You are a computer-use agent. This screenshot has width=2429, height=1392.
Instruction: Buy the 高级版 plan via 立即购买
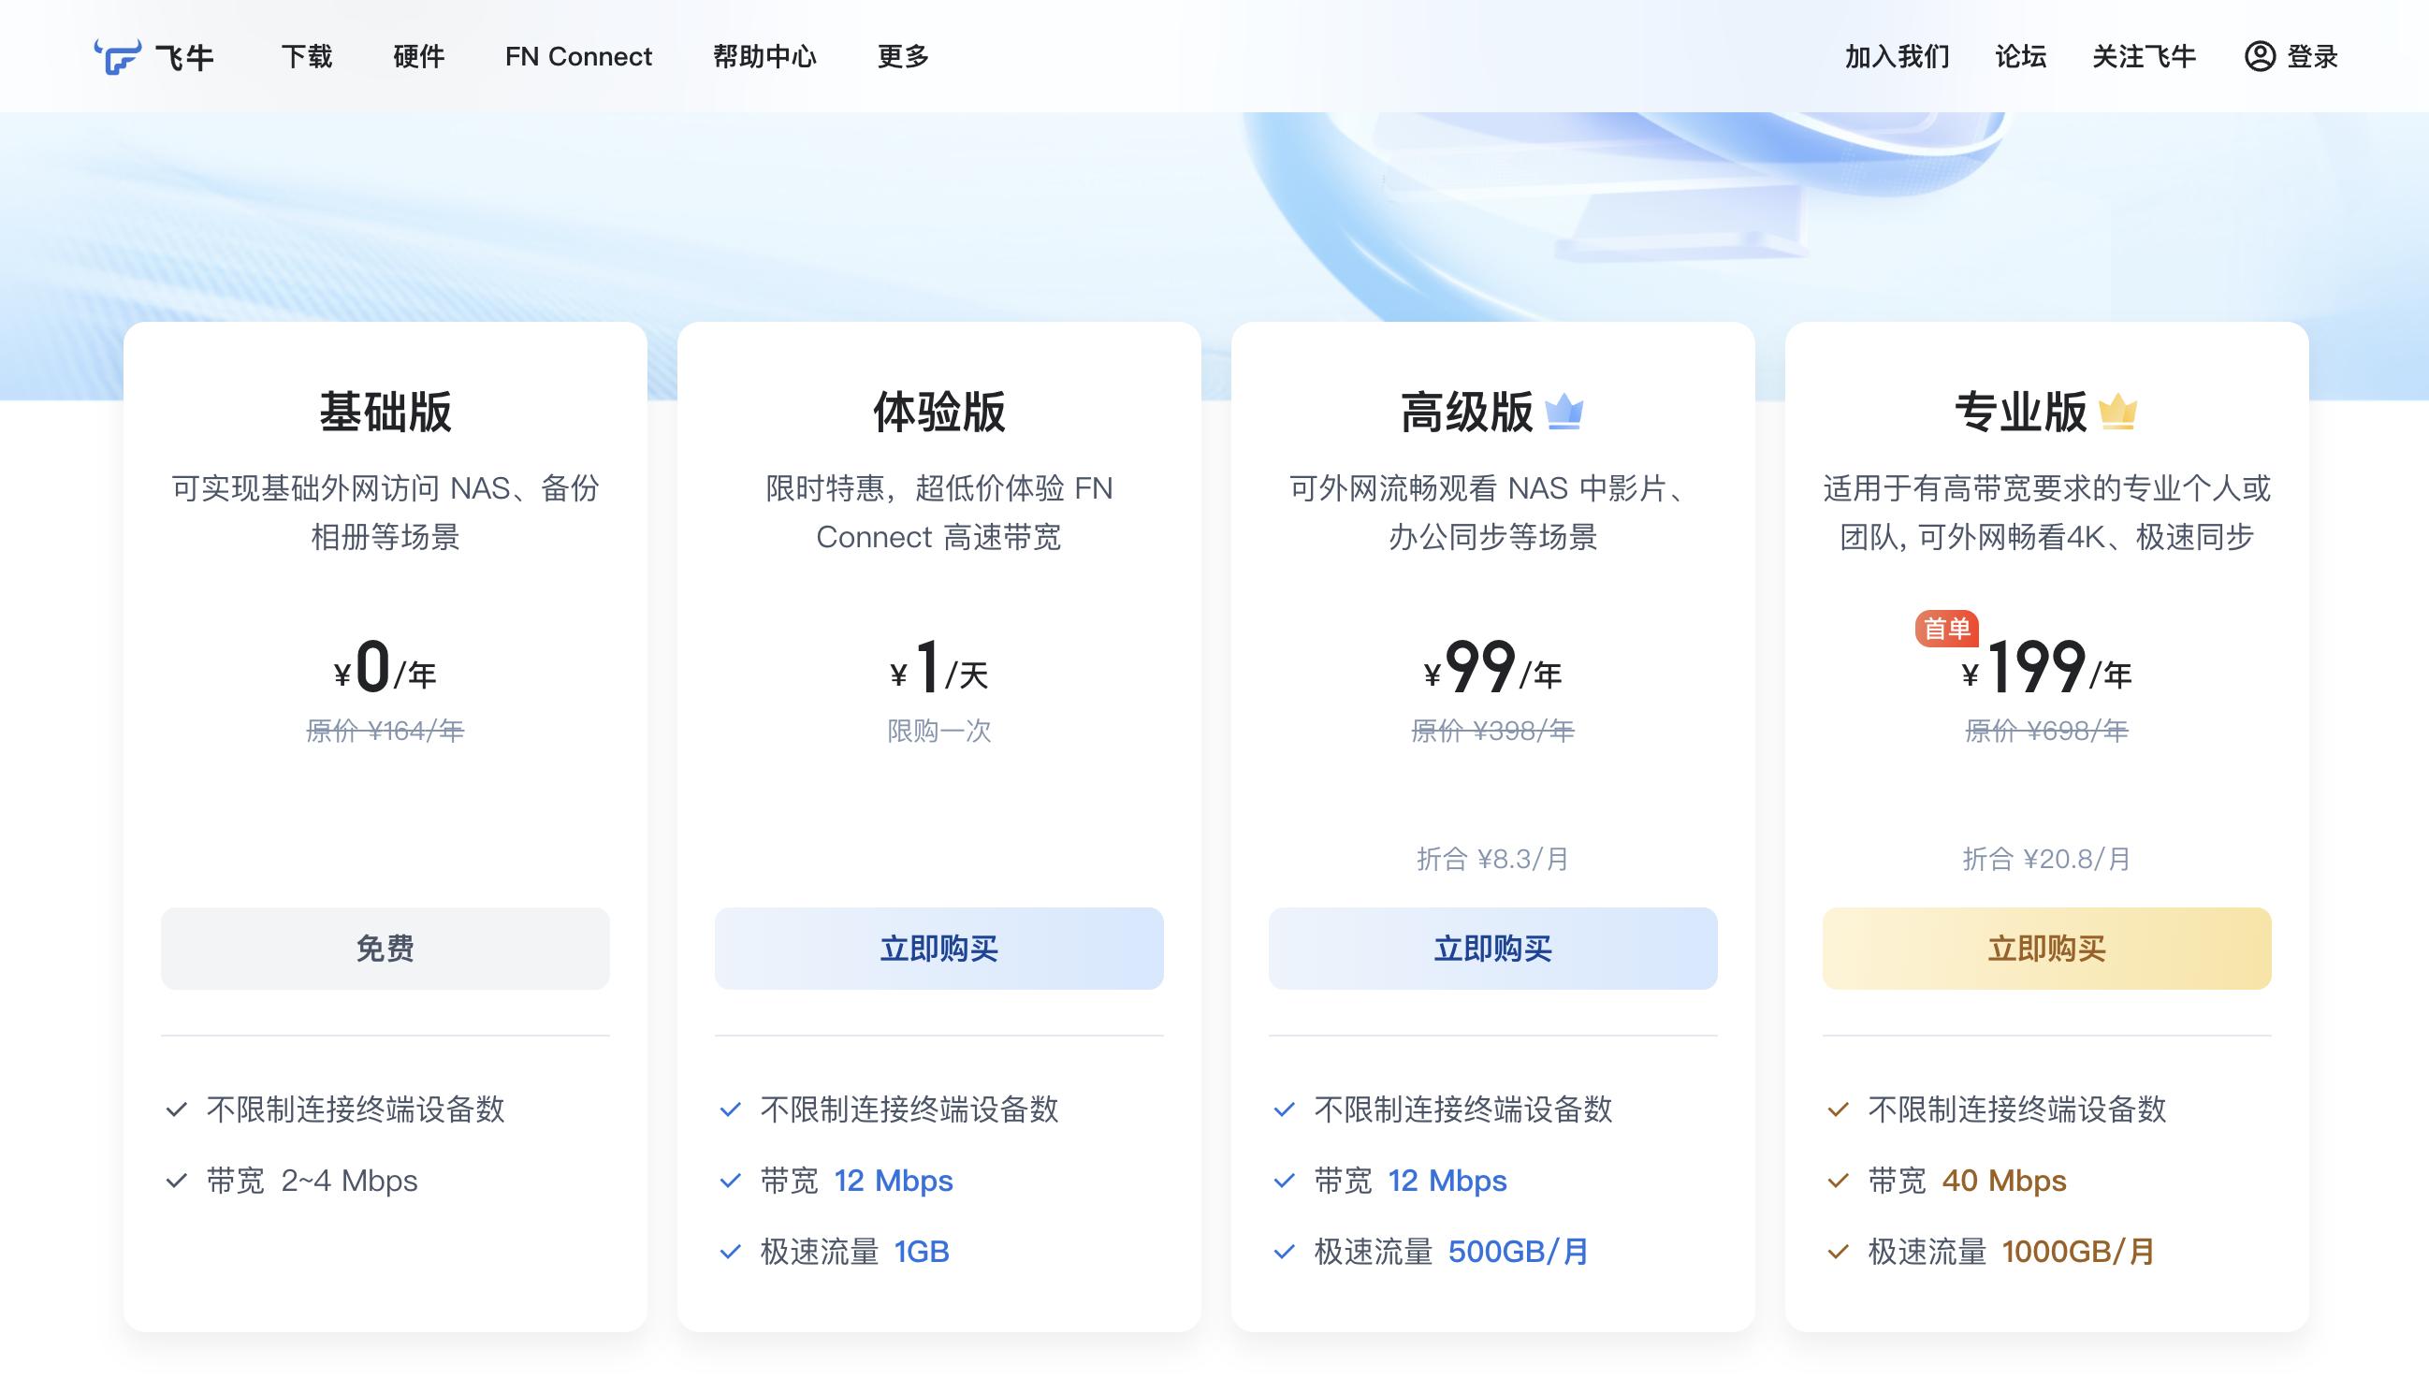(1492, 949)
